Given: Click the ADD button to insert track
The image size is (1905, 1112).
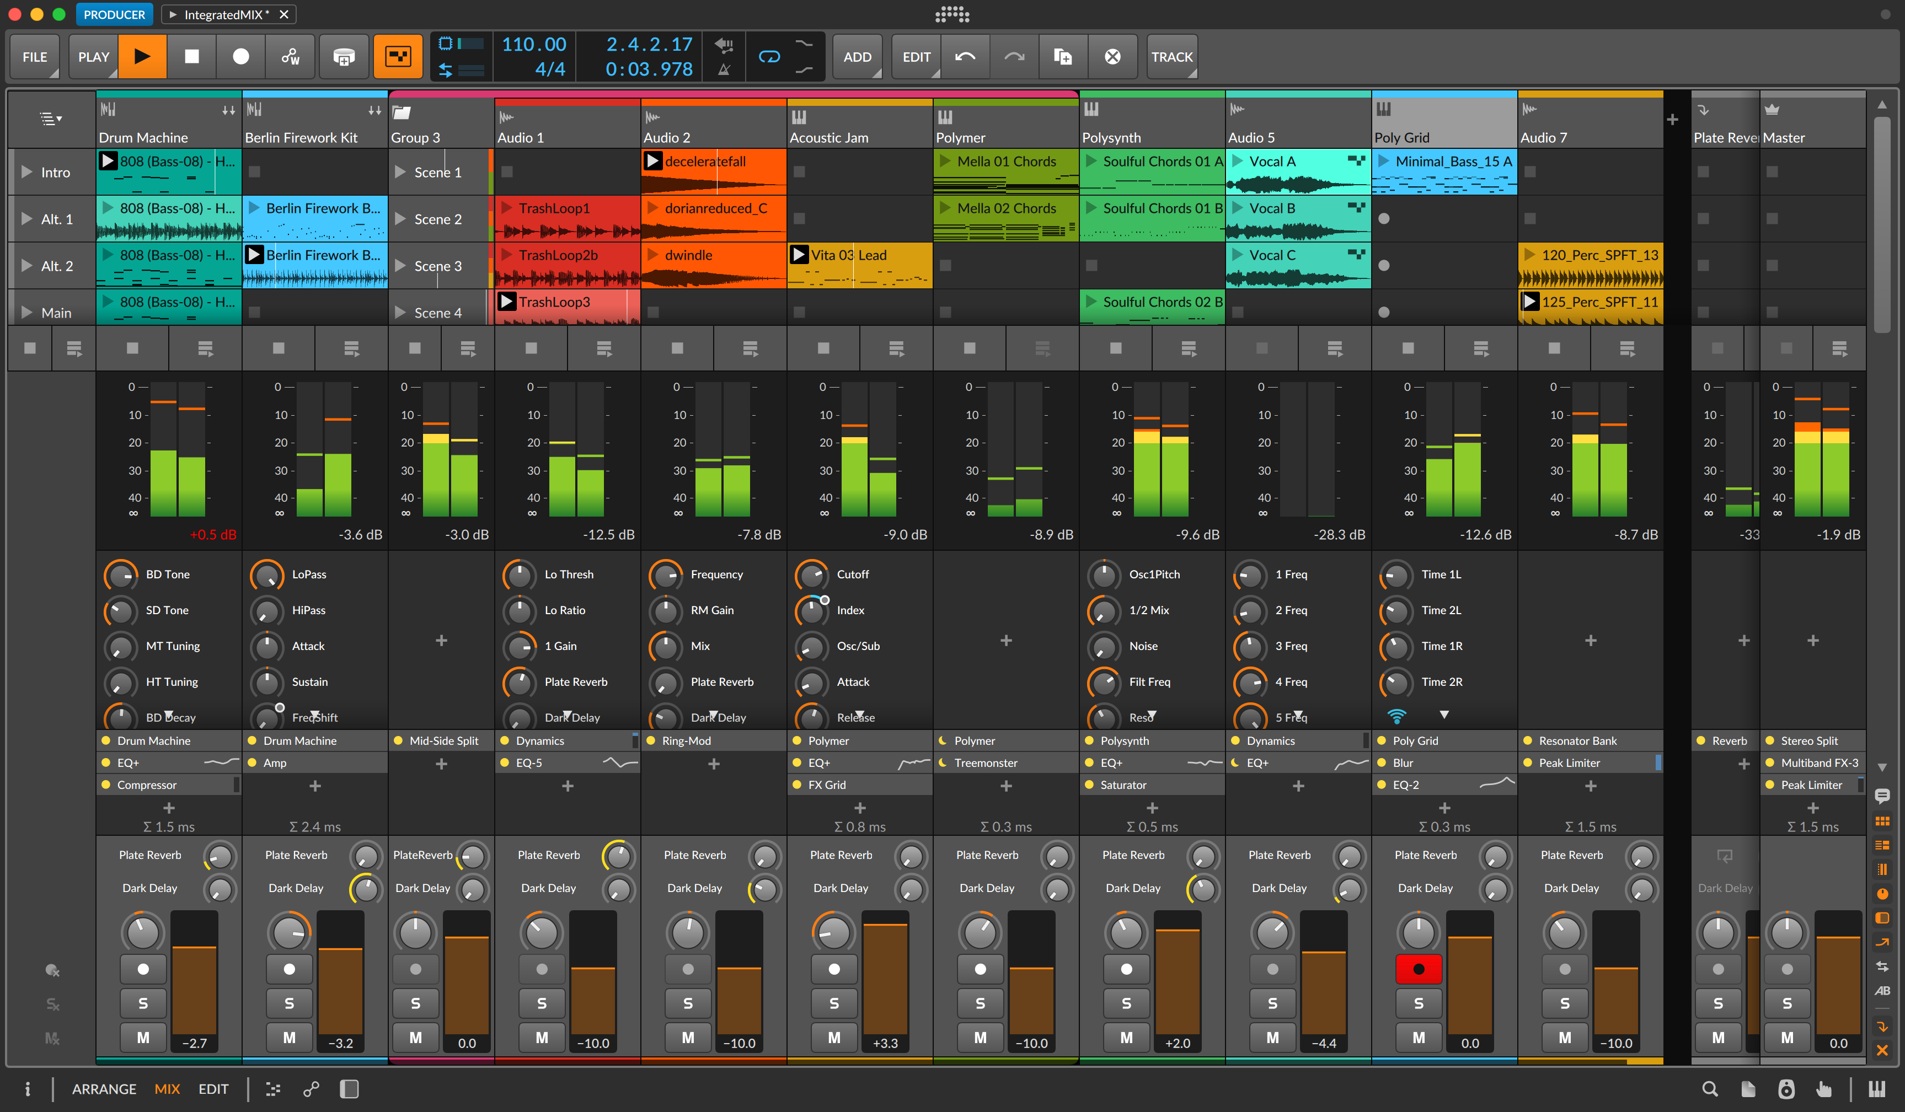Looking at the screenshot, I should pos(857,57).
